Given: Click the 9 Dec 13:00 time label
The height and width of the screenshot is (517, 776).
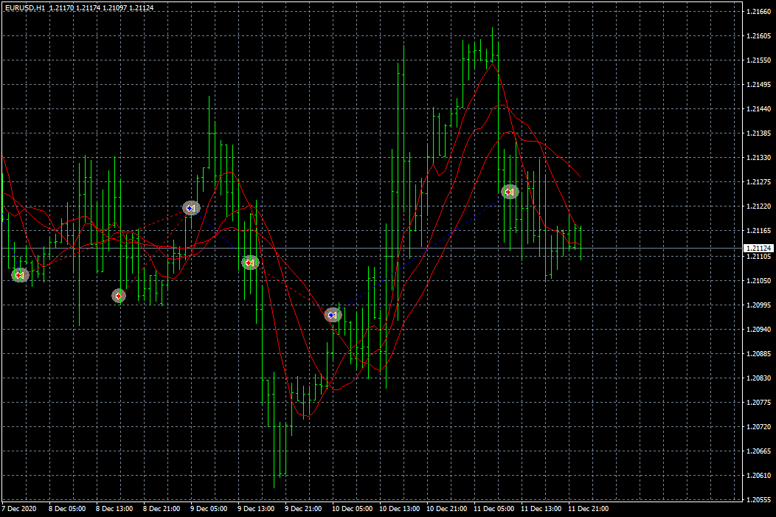Looking at the screenshot, I should tap(256, 509).
